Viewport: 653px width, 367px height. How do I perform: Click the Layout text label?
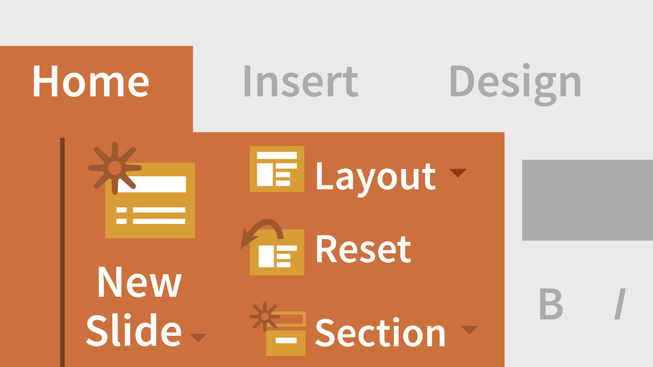point(375,177)
